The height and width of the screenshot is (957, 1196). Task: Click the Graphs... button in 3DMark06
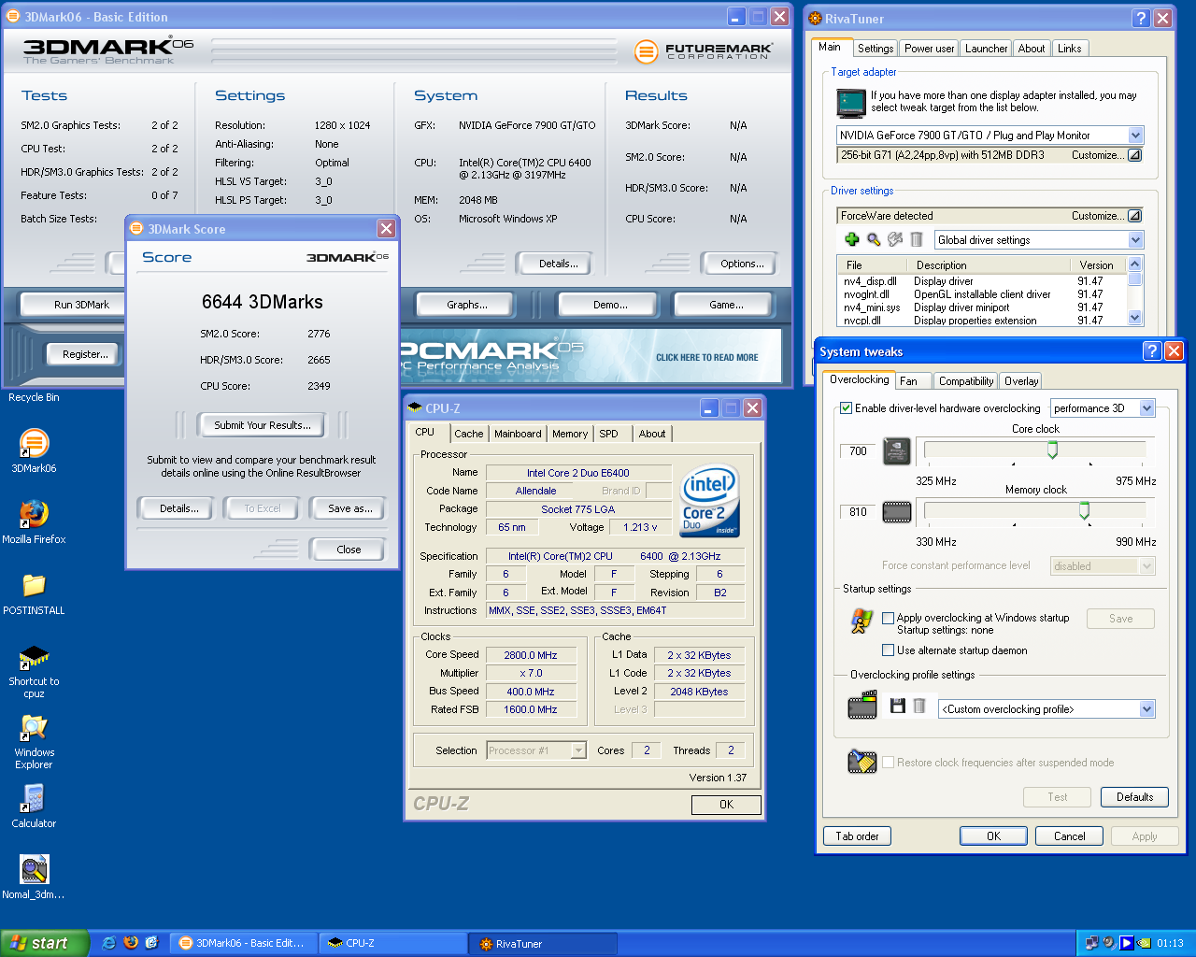466,305
